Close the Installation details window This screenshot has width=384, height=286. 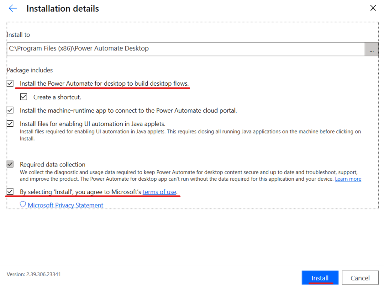pyautogui.click(x=373, y=8)
